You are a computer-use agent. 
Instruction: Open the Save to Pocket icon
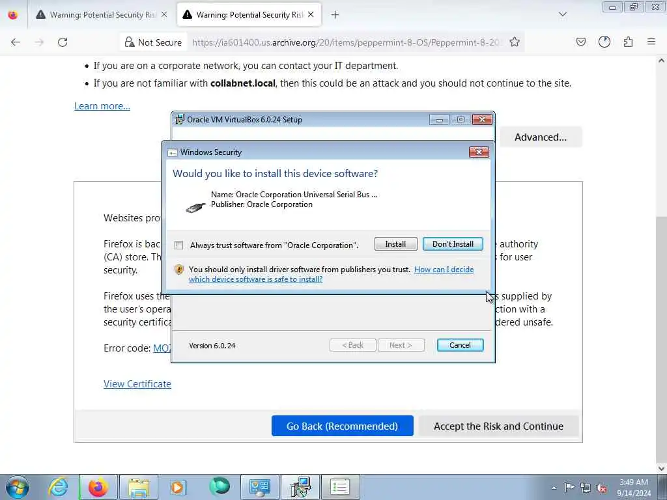580,42
